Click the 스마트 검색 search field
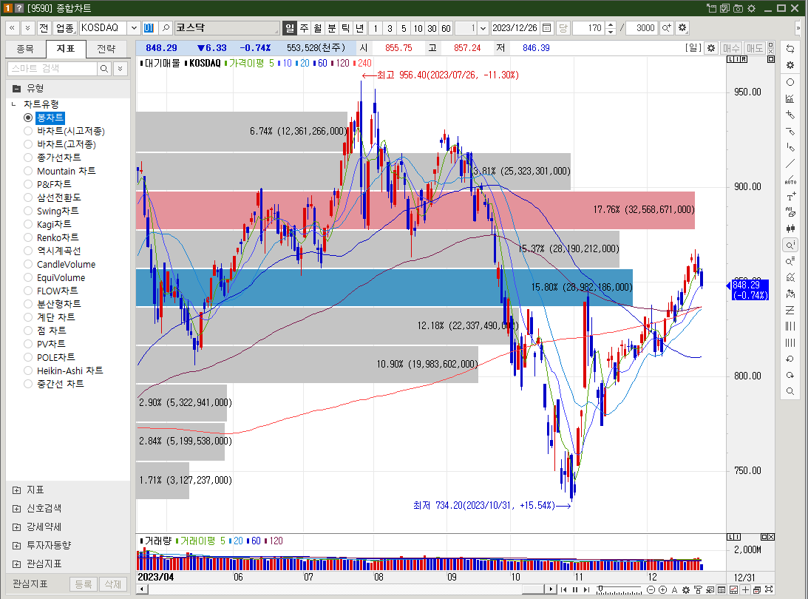This screenshot has height=599, width=808. [52, 69]
